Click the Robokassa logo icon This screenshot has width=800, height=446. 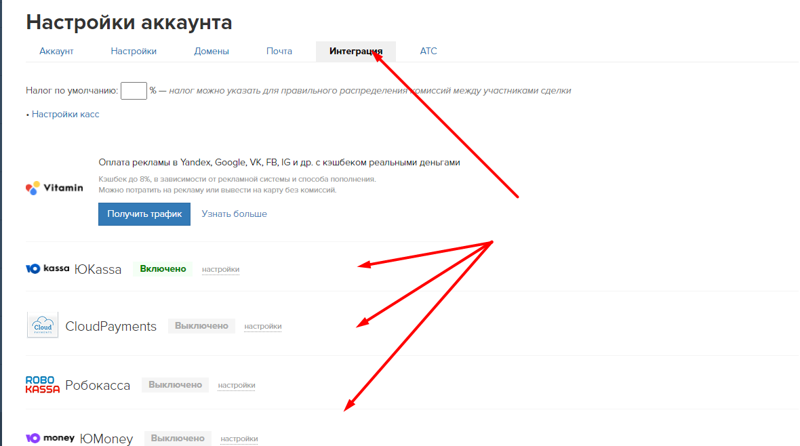[x=42, y=384]
